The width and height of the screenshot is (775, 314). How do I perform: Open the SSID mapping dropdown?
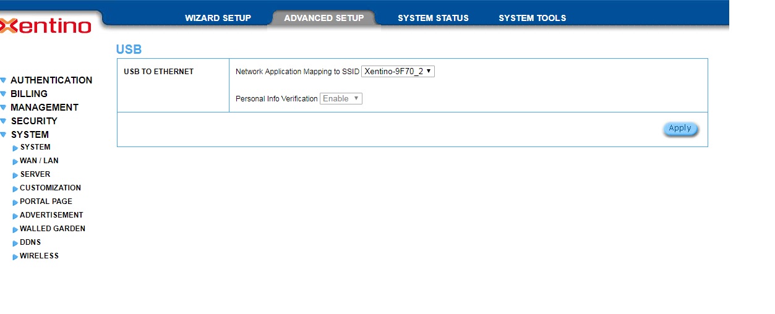pyautogui.click(x=398, y=72)
